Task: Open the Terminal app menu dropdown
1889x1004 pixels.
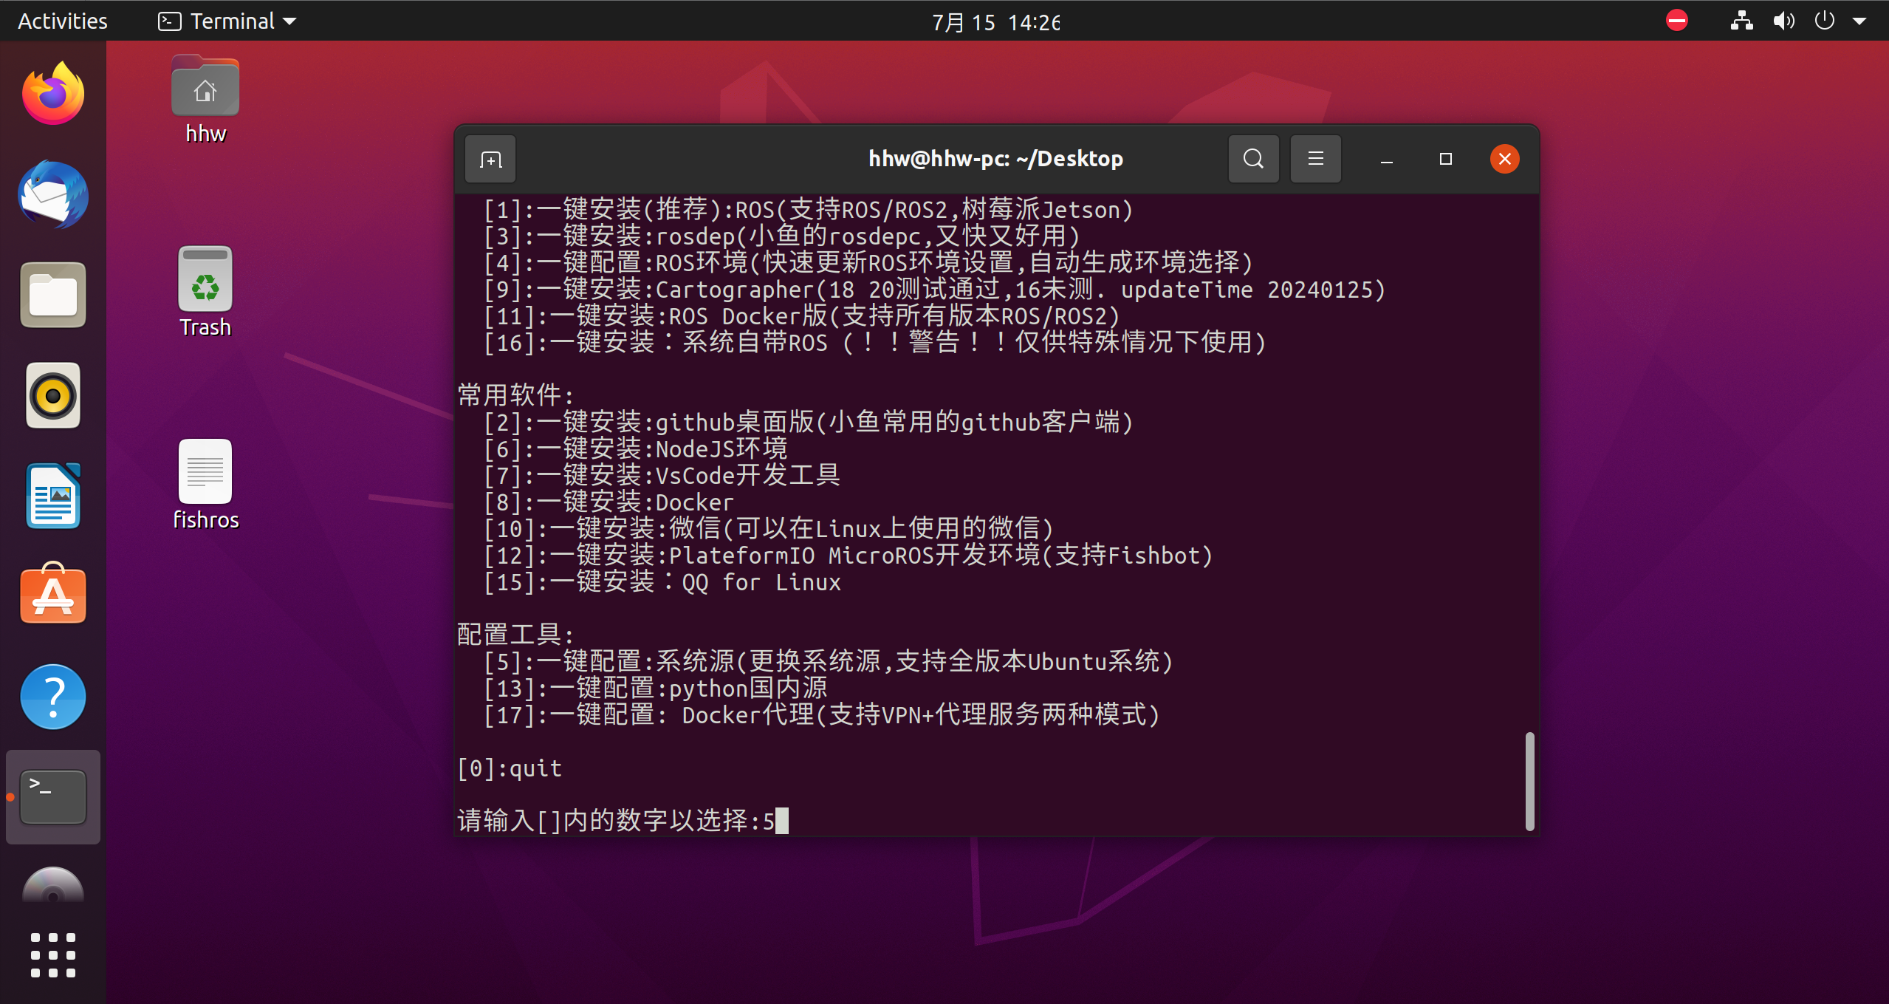Action: [227, 21]
